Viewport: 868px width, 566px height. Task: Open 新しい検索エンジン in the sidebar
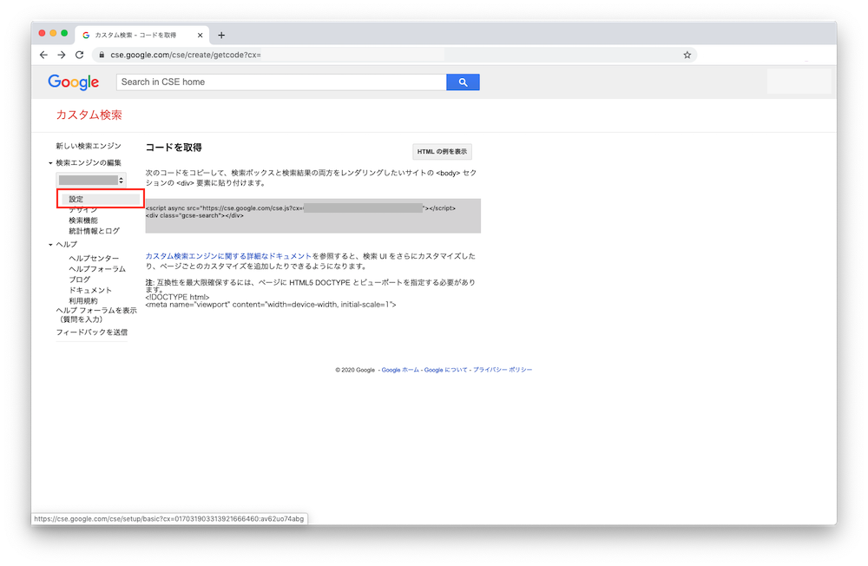88,146
